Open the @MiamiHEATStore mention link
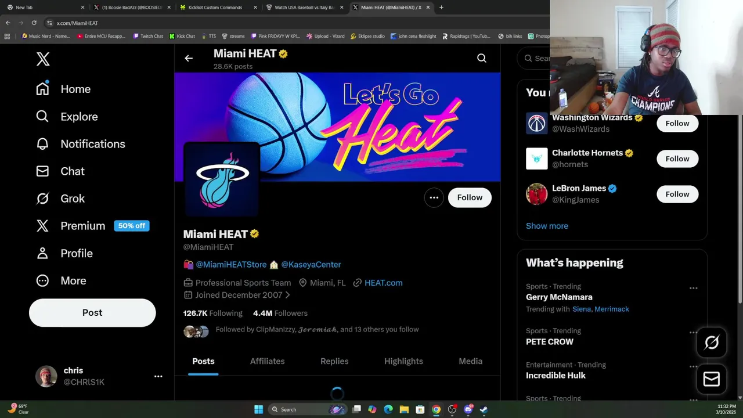This screenshot has height=418, width=743. [x=231, y=264]
